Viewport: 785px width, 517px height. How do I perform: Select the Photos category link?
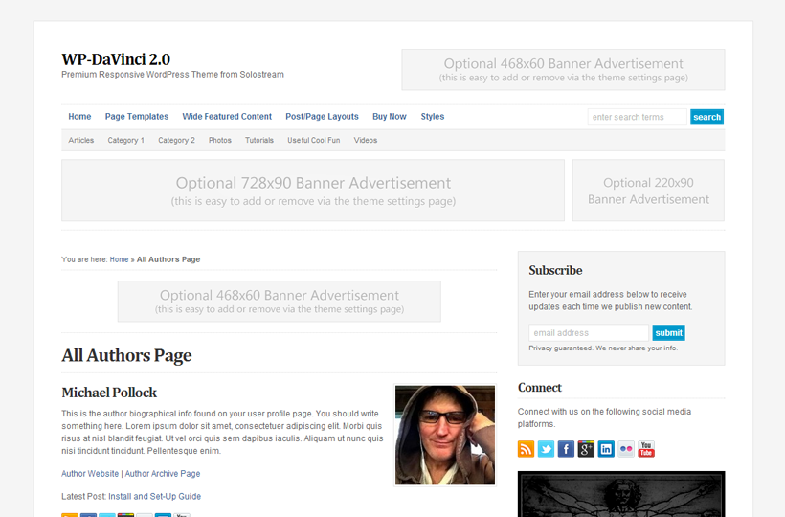pyautogui.click(x=220, y=140)
